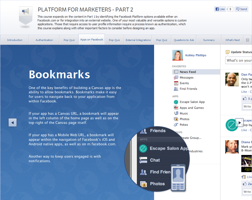Image resolution: width=252 pixels, height=200 pixels.
Task: Click the Photos icon in the sidebar
Action: 176,119
